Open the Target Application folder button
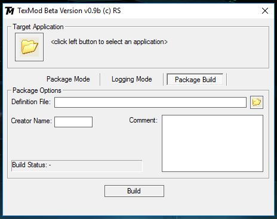The height and width of the screenshot is (219, 277). pos(29,47)
